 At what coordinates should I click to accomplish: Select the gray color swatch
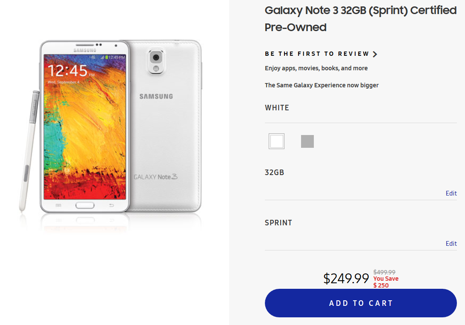(x=307, y=141)
